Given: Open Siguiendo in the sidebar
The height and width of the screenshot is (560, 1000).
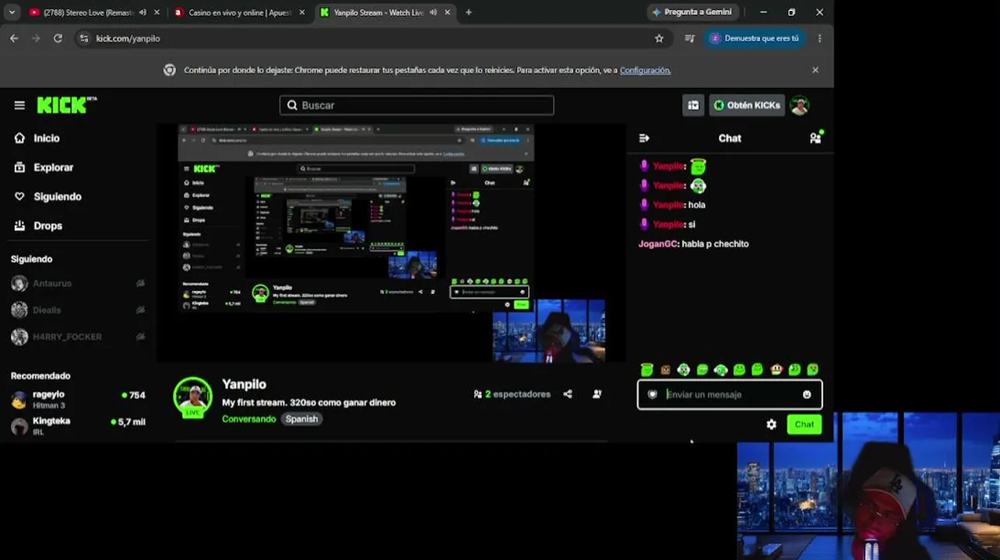Looking at the screenshot, I should coord(48,197).
